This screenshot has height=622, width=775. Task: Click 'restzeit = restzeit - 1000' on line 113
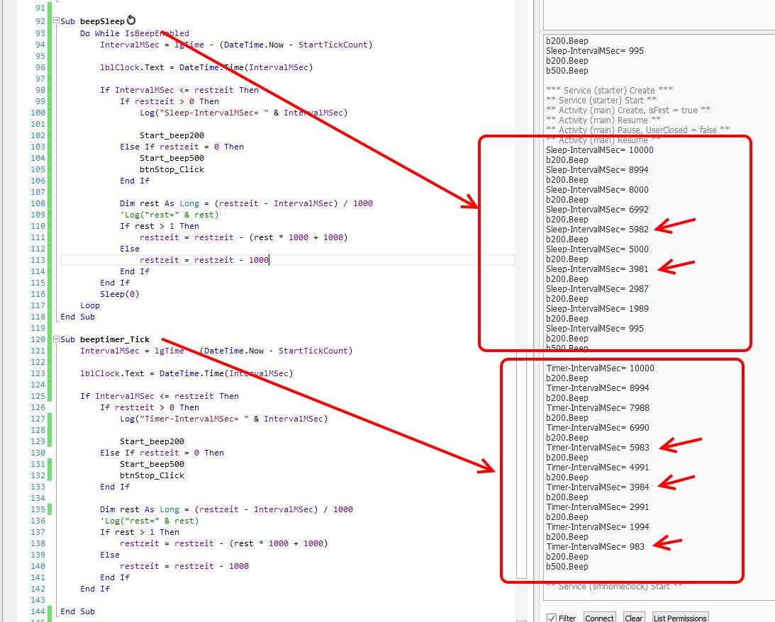click(x=203, y=260)
